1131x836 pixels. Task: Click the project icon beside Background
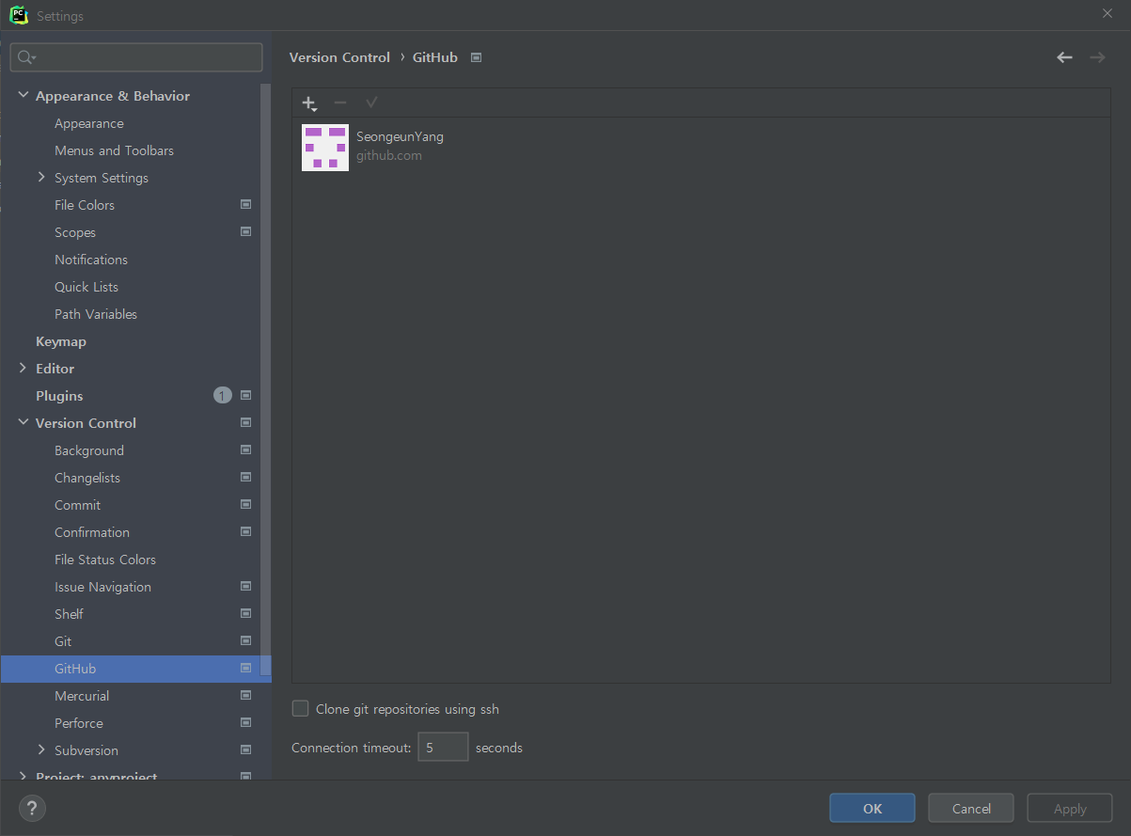(245, 450)
